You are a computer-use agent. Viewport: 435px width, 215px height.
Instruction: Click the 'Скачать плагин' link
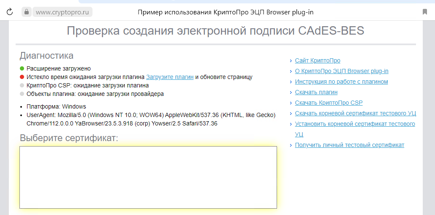[316, 92]
